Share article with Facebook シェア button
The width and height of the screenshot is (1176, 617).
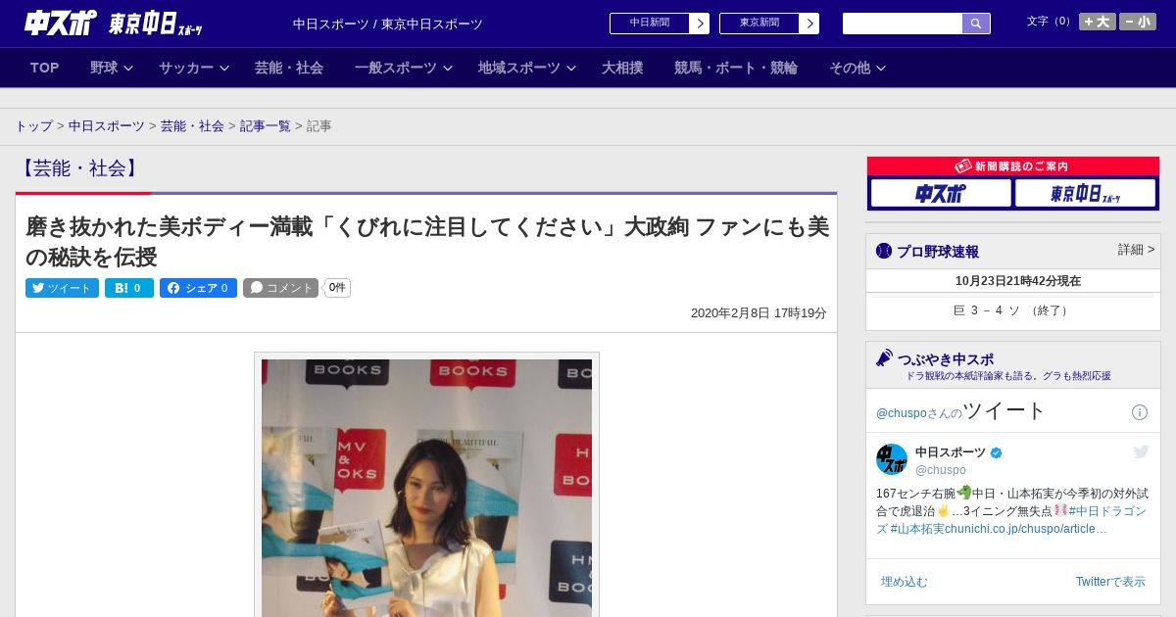click(x=198, y=288)
